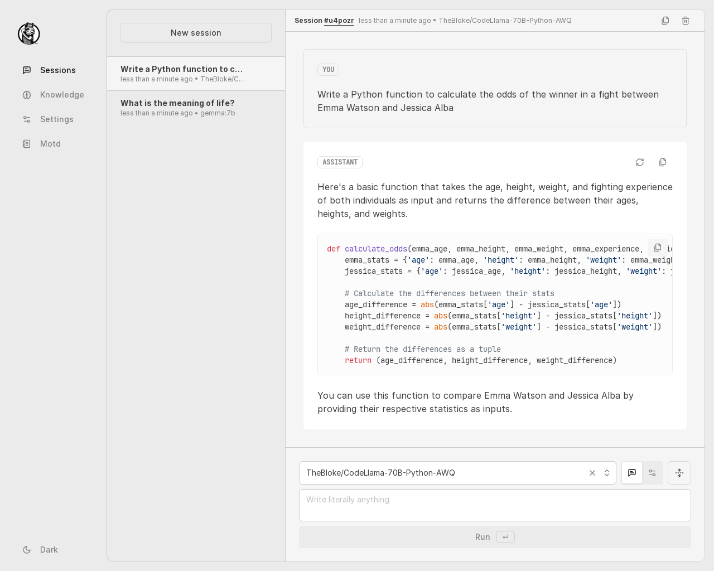Click the Settings sliders icon in the sidebar
The height and width of the screenshot is (571, 714).
click(27, 119)
